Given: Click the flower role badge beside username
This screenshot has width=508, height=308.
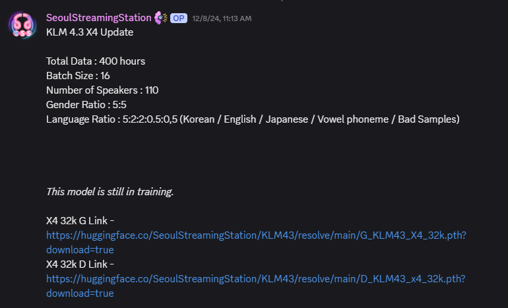Looking at the screenshot, I should tap(161, 18).
